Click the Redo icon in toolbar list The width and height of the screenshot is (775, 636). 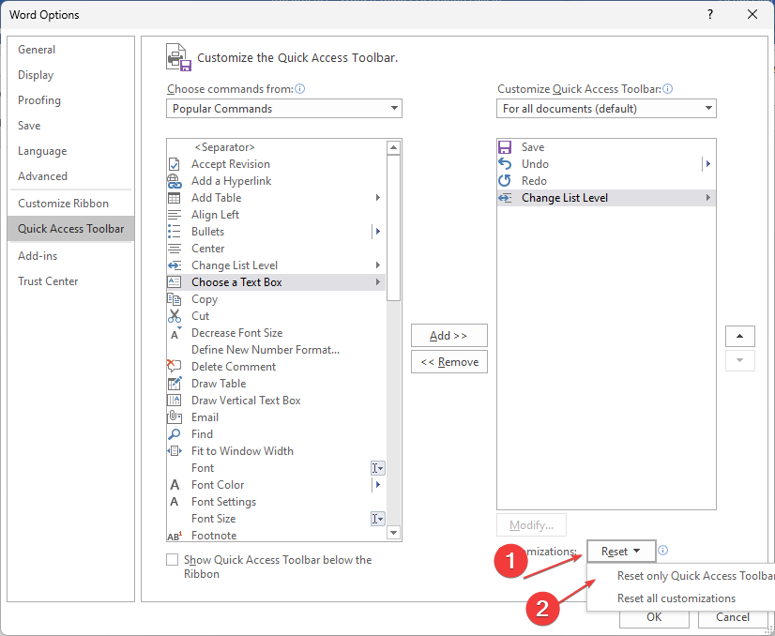[x=505, y=181]
